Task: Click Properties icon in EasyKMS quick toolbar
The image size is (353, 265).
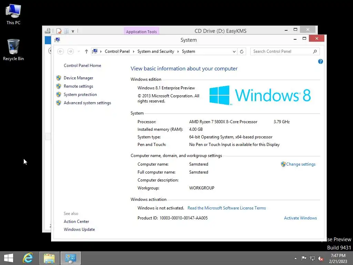Action: point(59,31)
